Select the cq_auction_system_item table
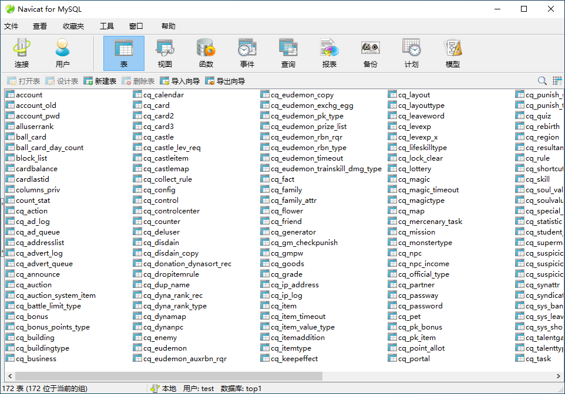This screenshot has width=565, height=394. point(56,295)
